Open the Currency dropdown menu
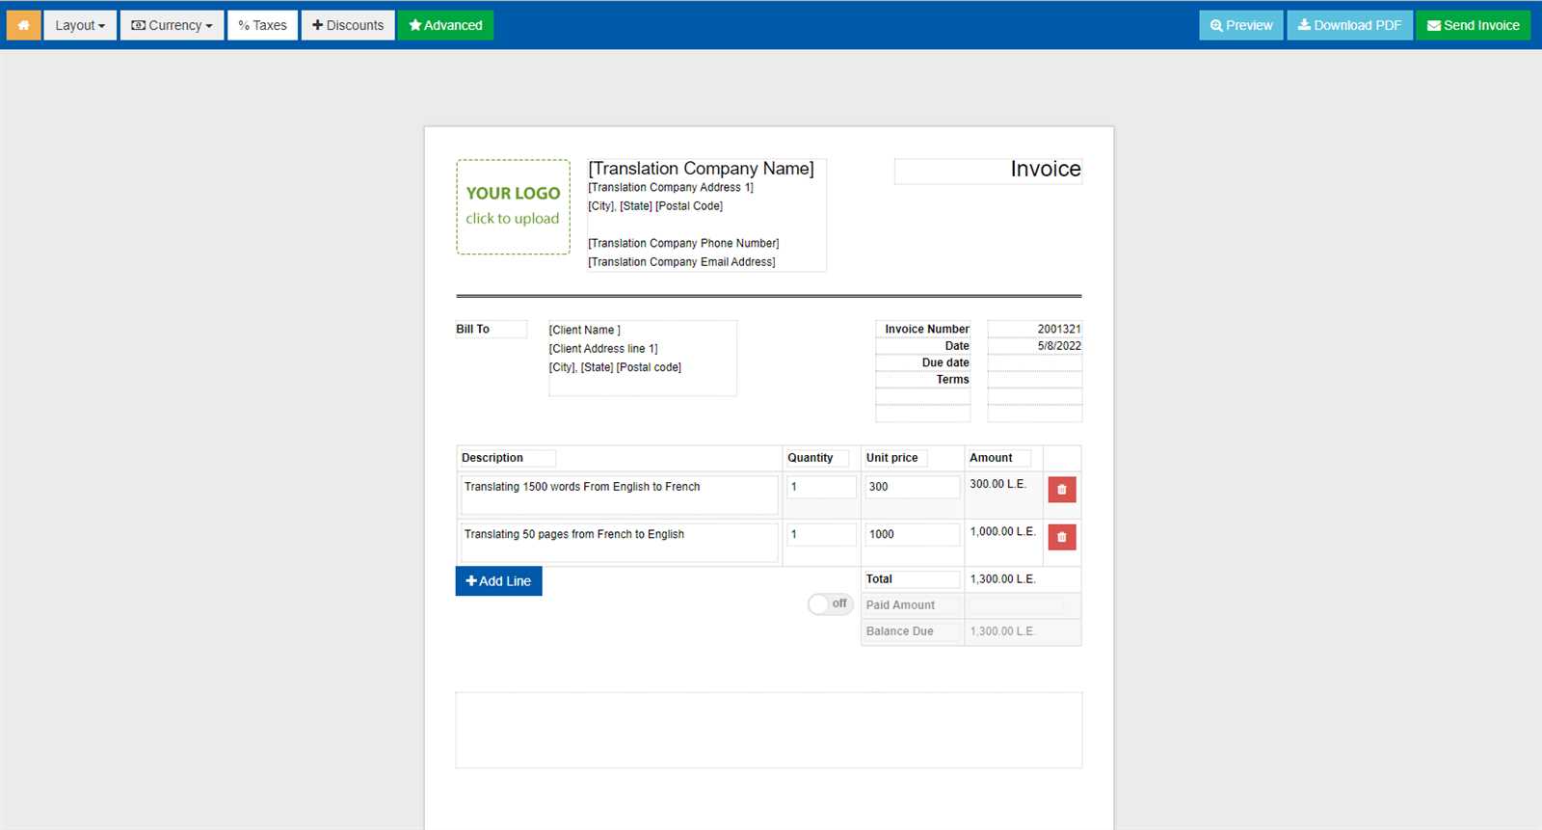Screen dimensions: 1542x830 pos(172,25)
